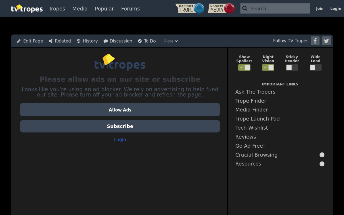
Task: Click the search magnifier icon
Action: (245, 8)
